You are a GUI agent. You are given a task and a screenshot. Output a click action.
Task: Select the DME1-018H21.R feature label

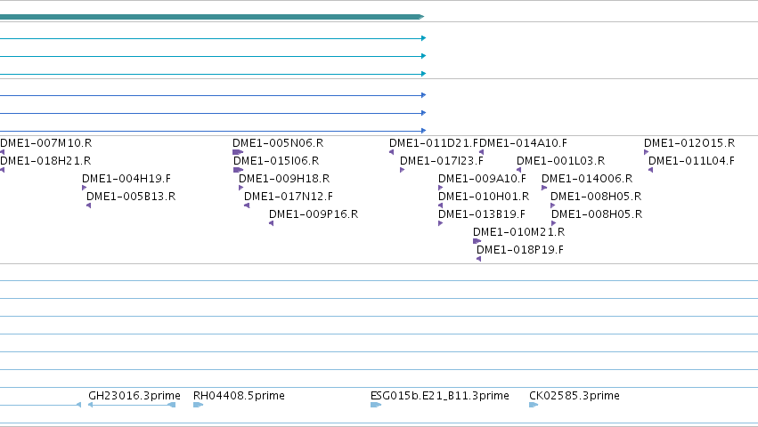[x=45, y=161]
